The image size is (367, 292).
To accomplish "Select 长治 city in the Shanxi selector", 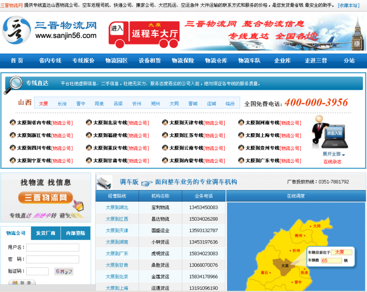I will tap(62, 104).
